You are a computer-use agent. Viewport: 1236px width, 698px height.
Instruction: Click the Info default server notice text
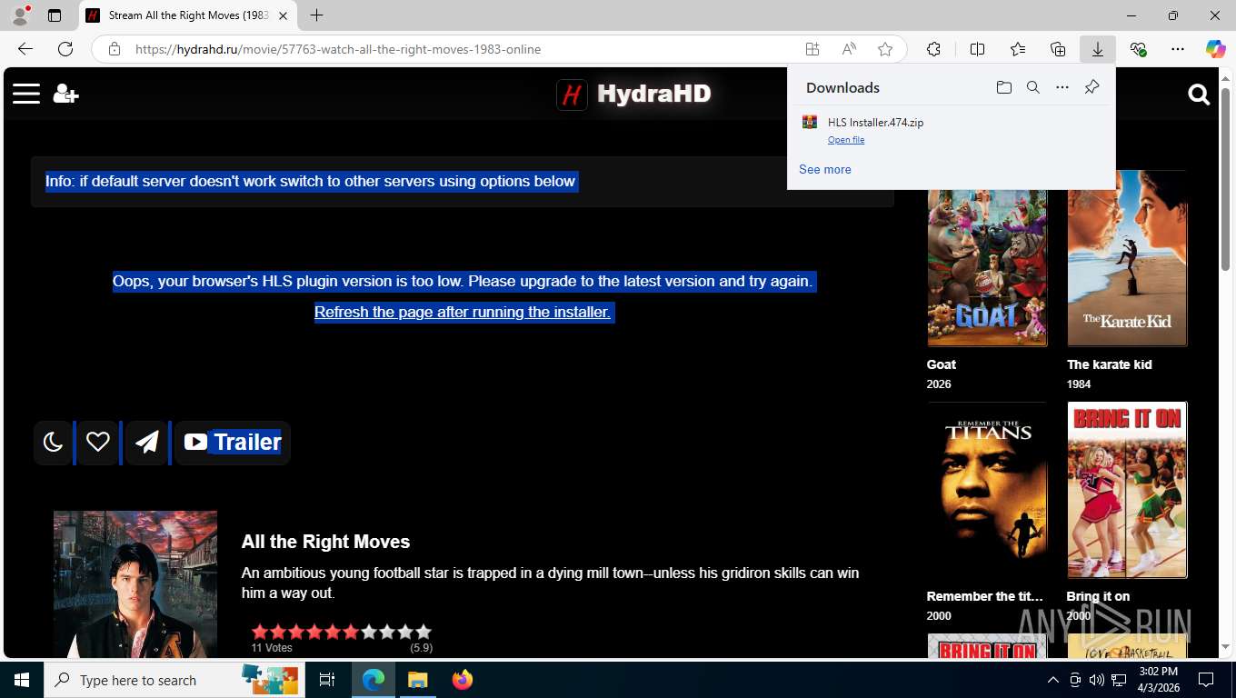310,181
